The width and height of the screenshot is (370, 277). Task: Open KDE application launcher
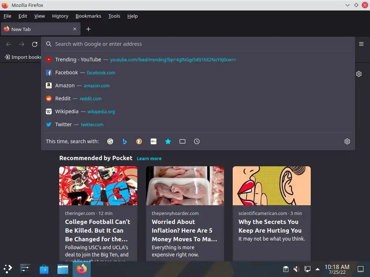tap(8, 269)
